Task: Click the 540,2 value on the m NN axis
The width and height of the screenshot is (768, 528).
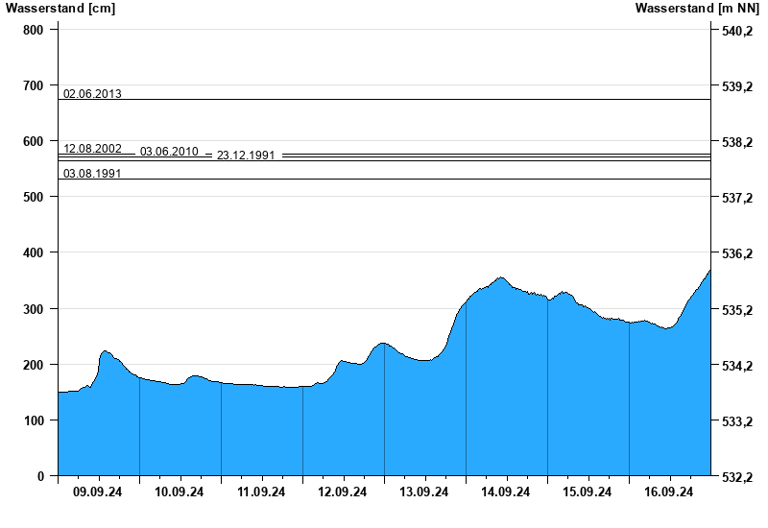Action: tap(737, 32)
